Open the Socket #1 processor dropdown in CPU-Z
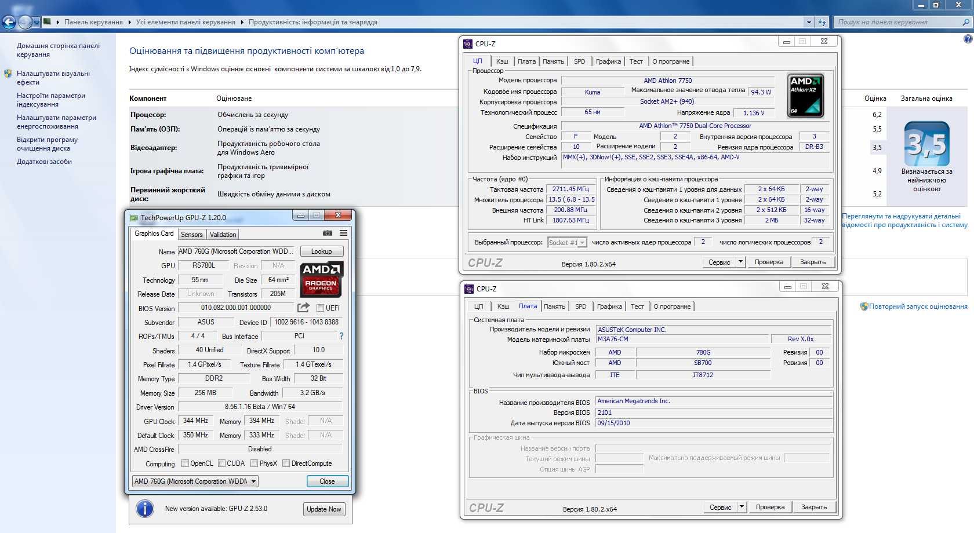Image resolution: width=974 pixels, height=533 pixels. coord(567,242)
